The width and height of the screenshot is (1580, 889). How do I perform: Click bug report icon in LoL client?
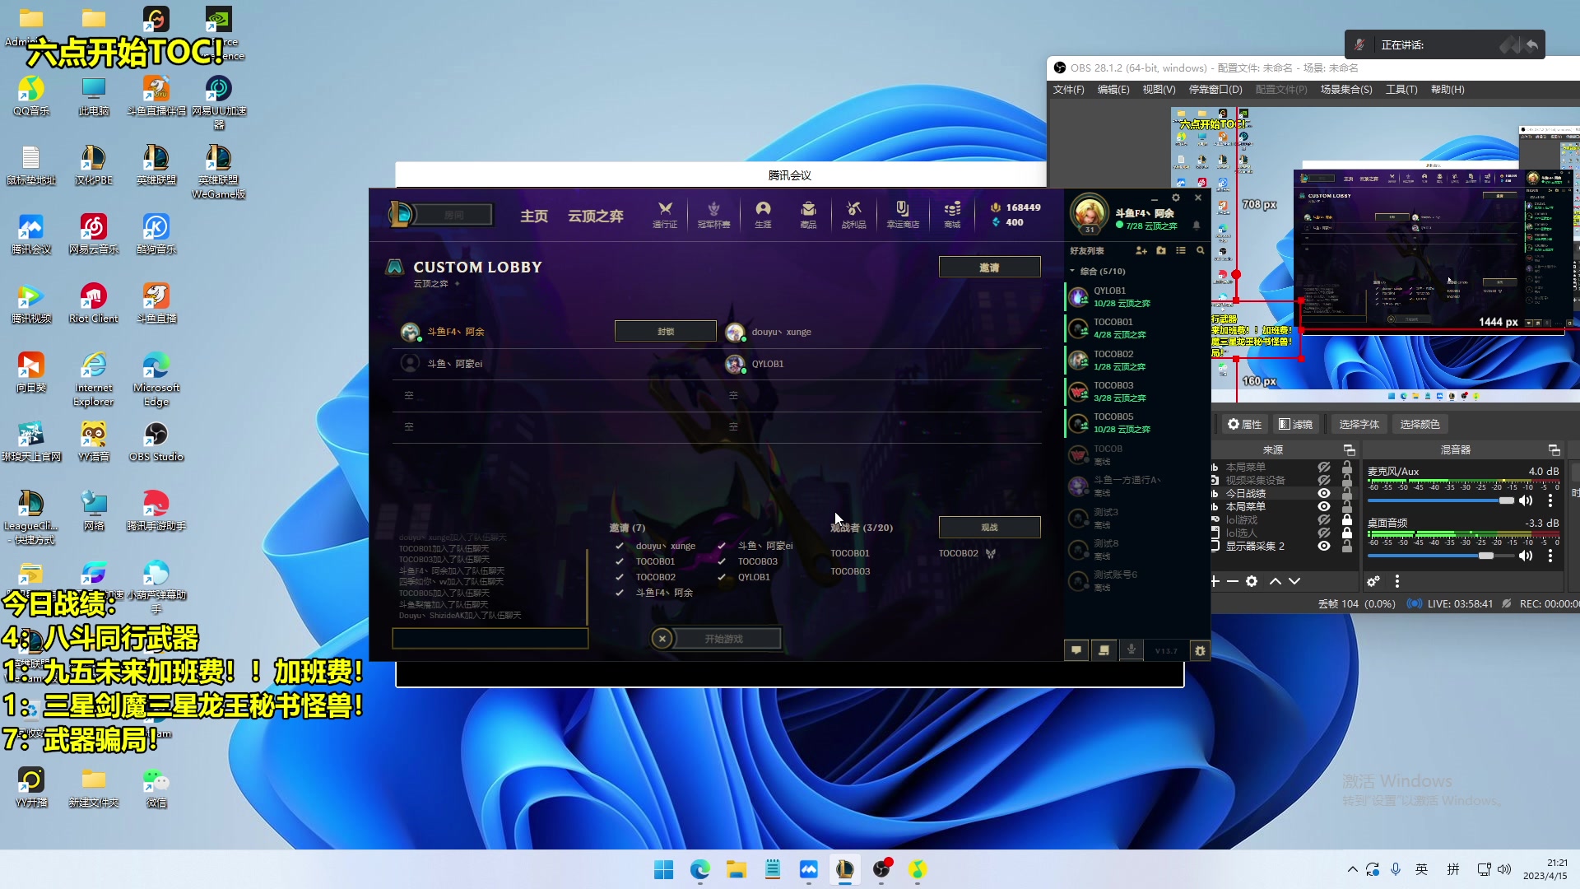click(1200, 650)
